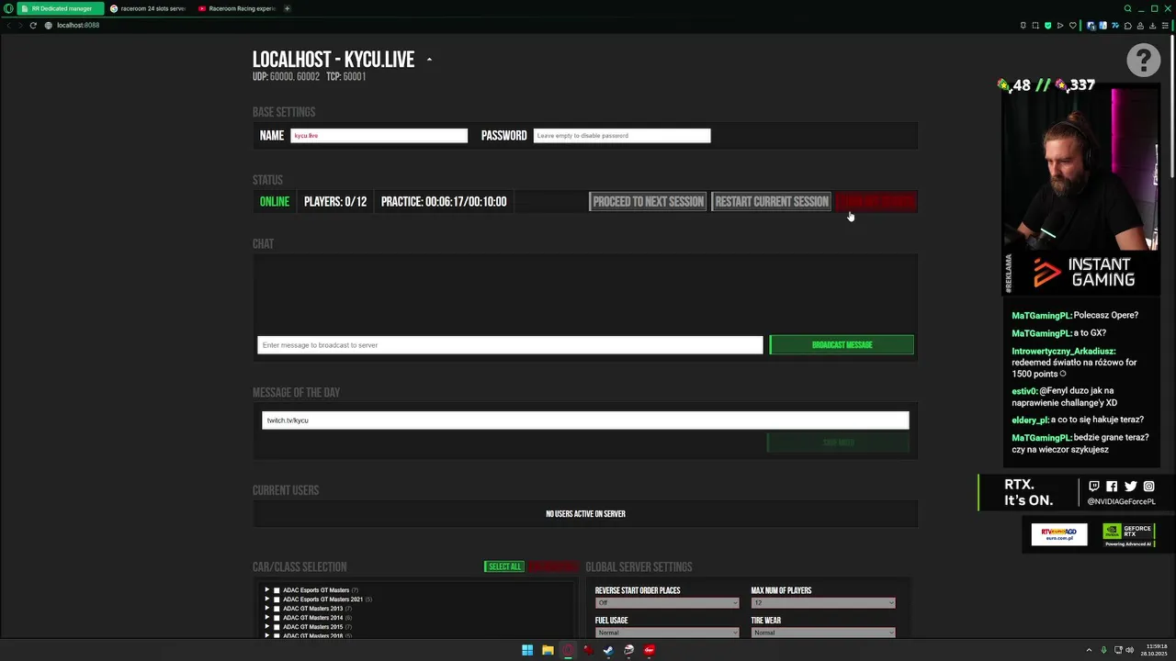
Task: Click Restart Current Session button
Action: [x=772, y=202]
